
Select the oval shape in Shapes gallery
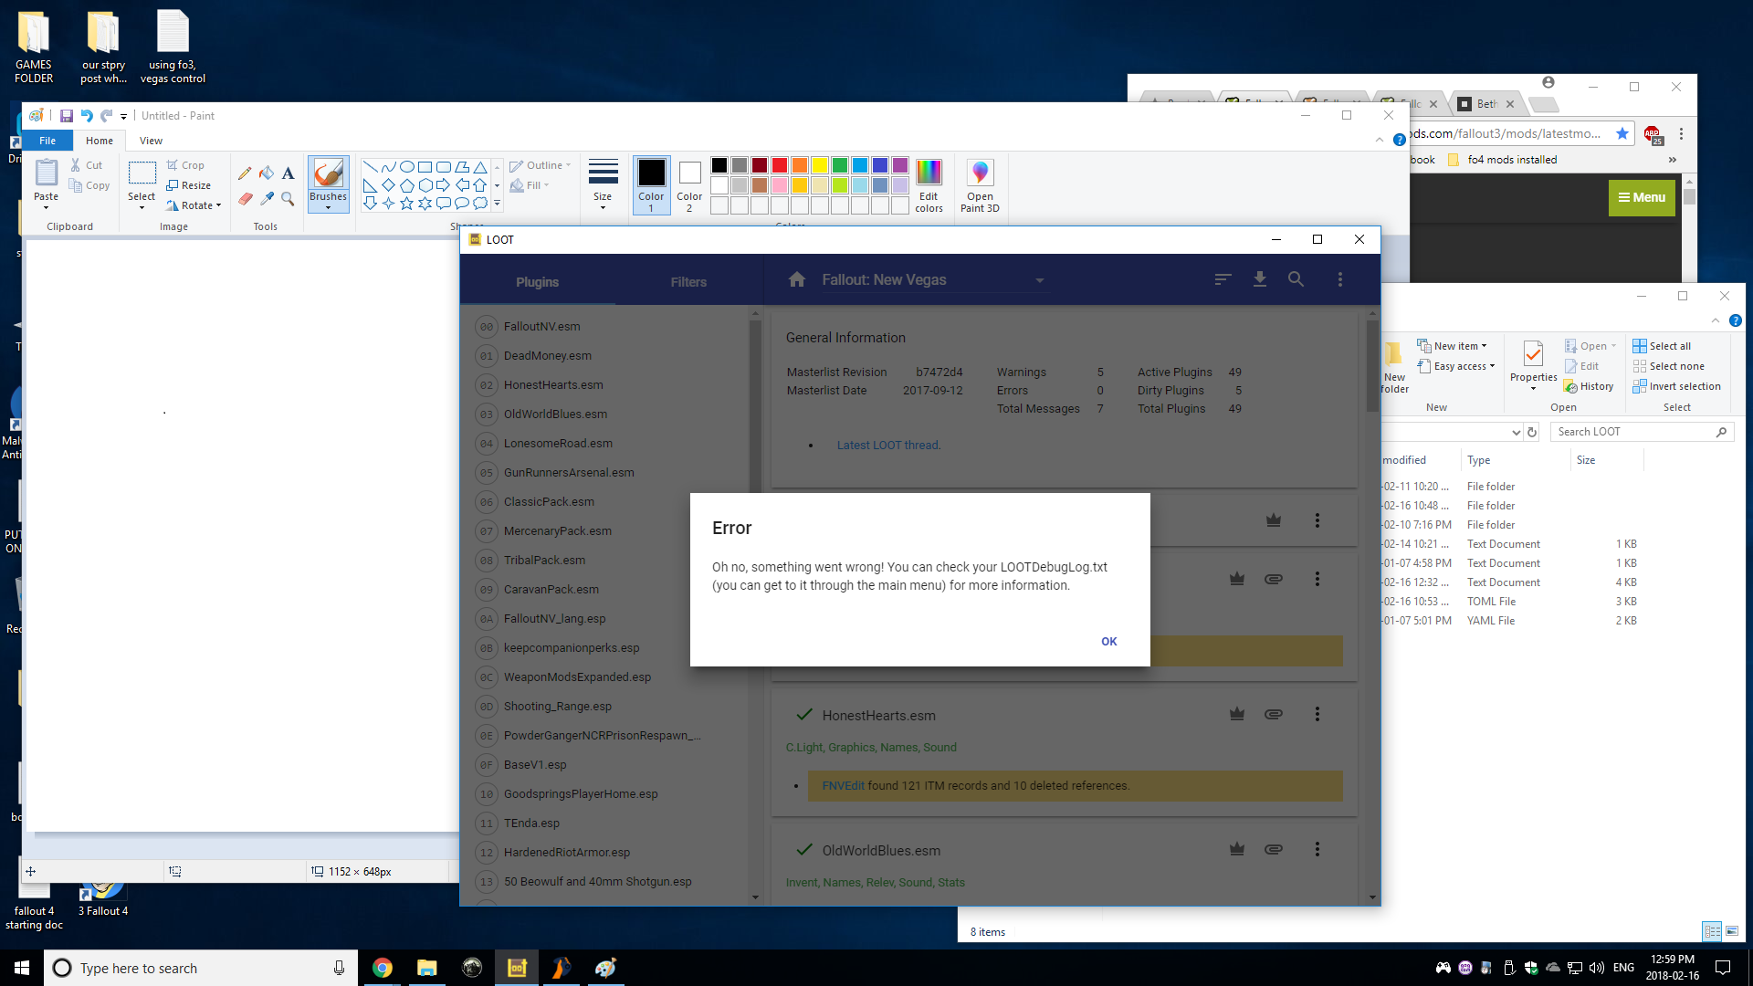(407, 167)
